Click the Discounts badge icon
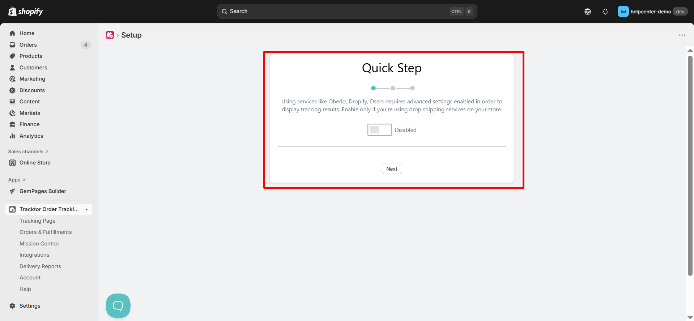This screenshot has width=694, height=321. 12,90
